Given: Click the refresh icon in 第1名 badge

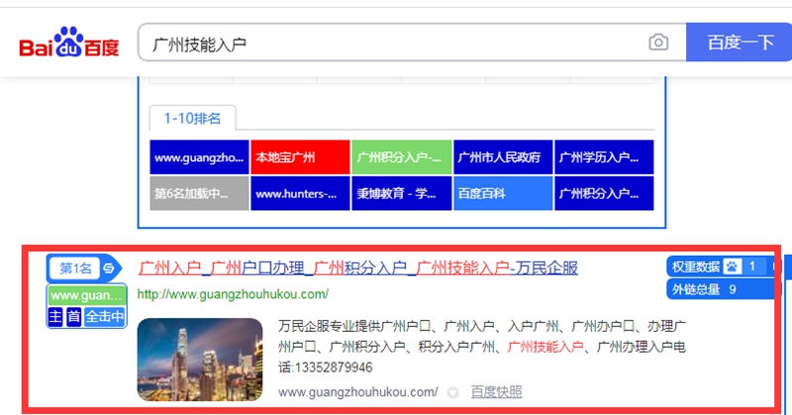Looking at the screenshot, I should [109, 268].
